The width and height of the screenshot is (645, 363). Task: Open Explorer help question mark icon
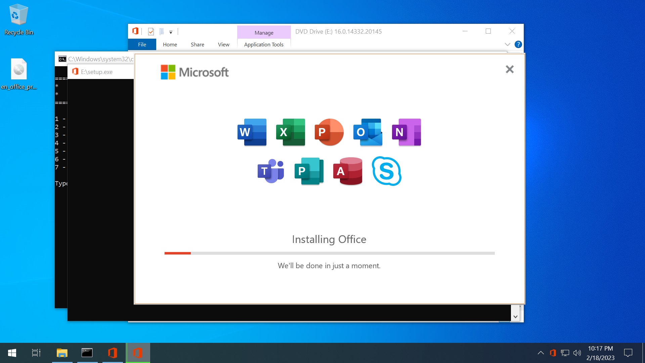518,44
